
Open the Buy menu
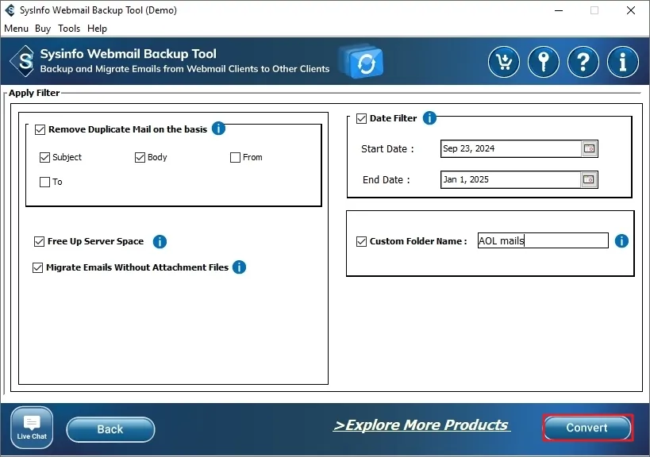pyautogui.click(x=43, y=29)
